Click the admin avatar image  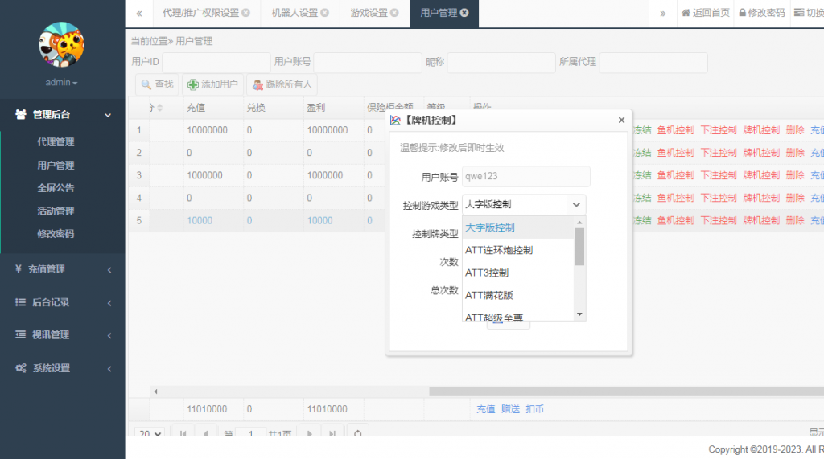tap(62, 45)
